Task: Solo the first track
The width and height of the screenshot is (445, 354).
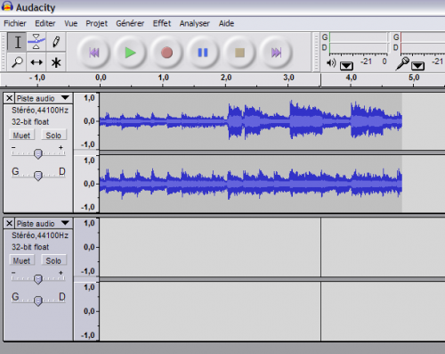Action: [x=53, y=136]
